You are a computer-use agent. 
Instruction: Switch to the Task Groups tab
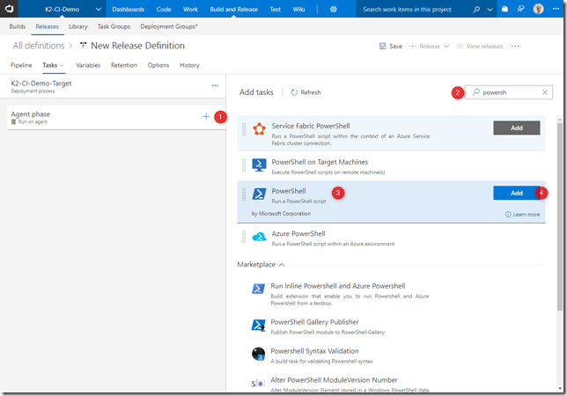pos(114,26)
